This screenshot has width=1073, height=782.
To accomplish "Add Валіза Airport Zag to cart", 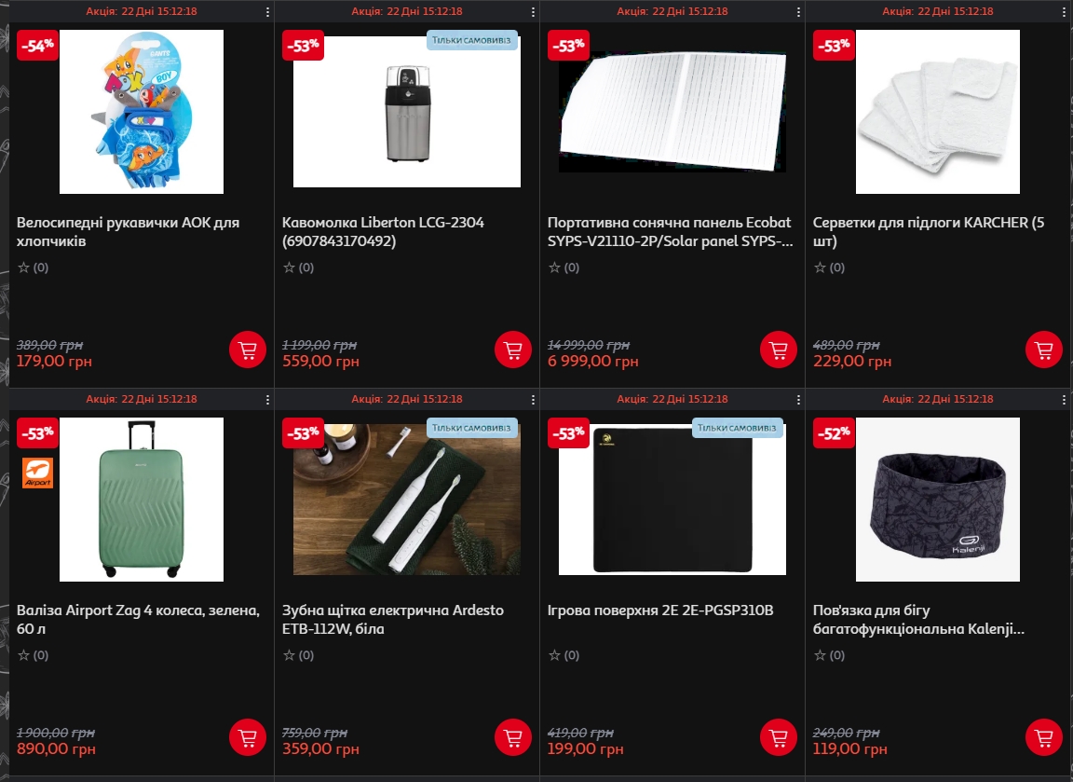I will [248, 737].
